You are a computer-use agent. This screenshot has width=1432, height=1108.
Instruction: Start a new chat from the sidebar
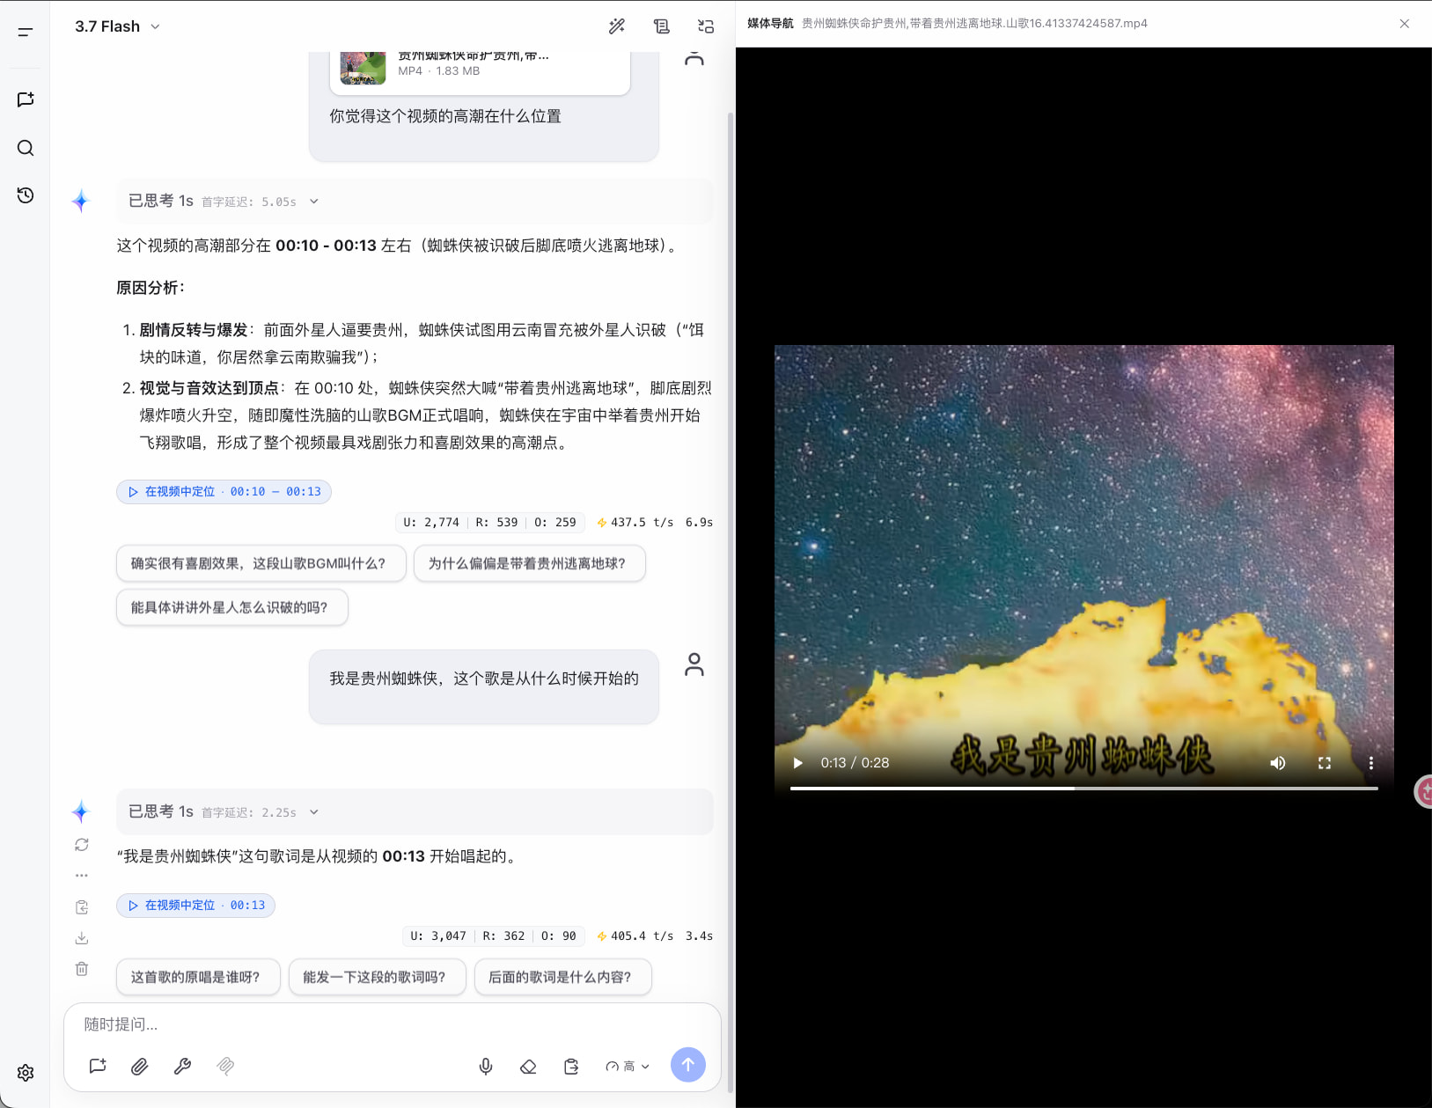pos(26,99)
